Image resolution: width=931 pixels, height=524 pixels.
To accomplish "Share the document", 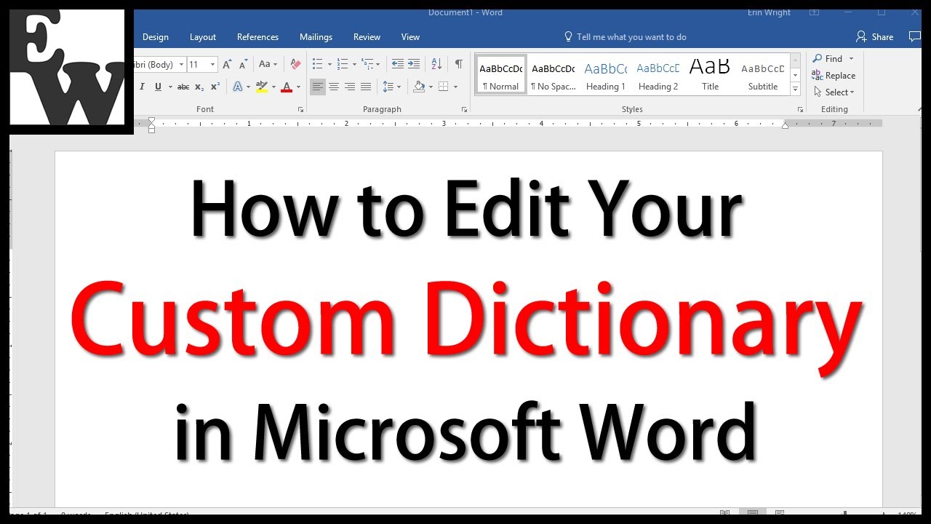I will pyautogui.click(x=875, y=37).
